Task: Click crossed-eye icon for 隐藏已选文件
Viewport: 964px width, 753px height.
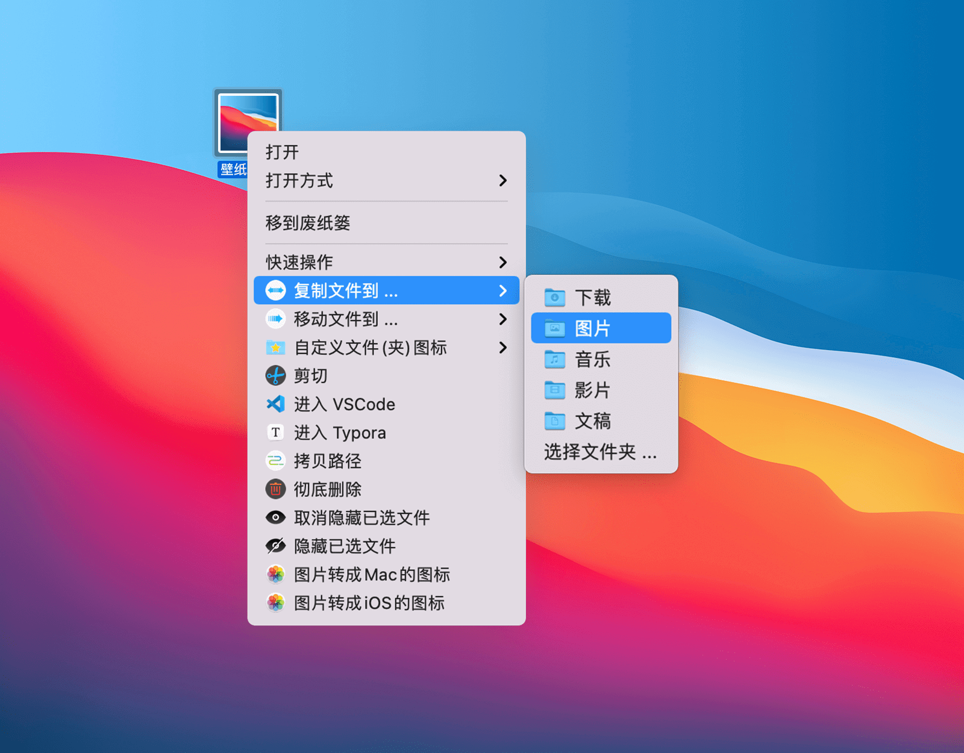Action: (x=275, y=546)
